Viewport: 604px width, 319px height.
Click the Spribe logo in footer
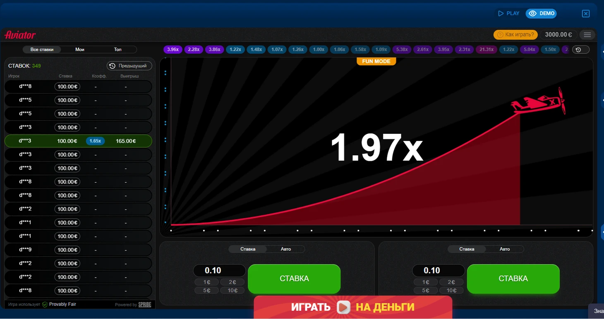click(145, 305)
